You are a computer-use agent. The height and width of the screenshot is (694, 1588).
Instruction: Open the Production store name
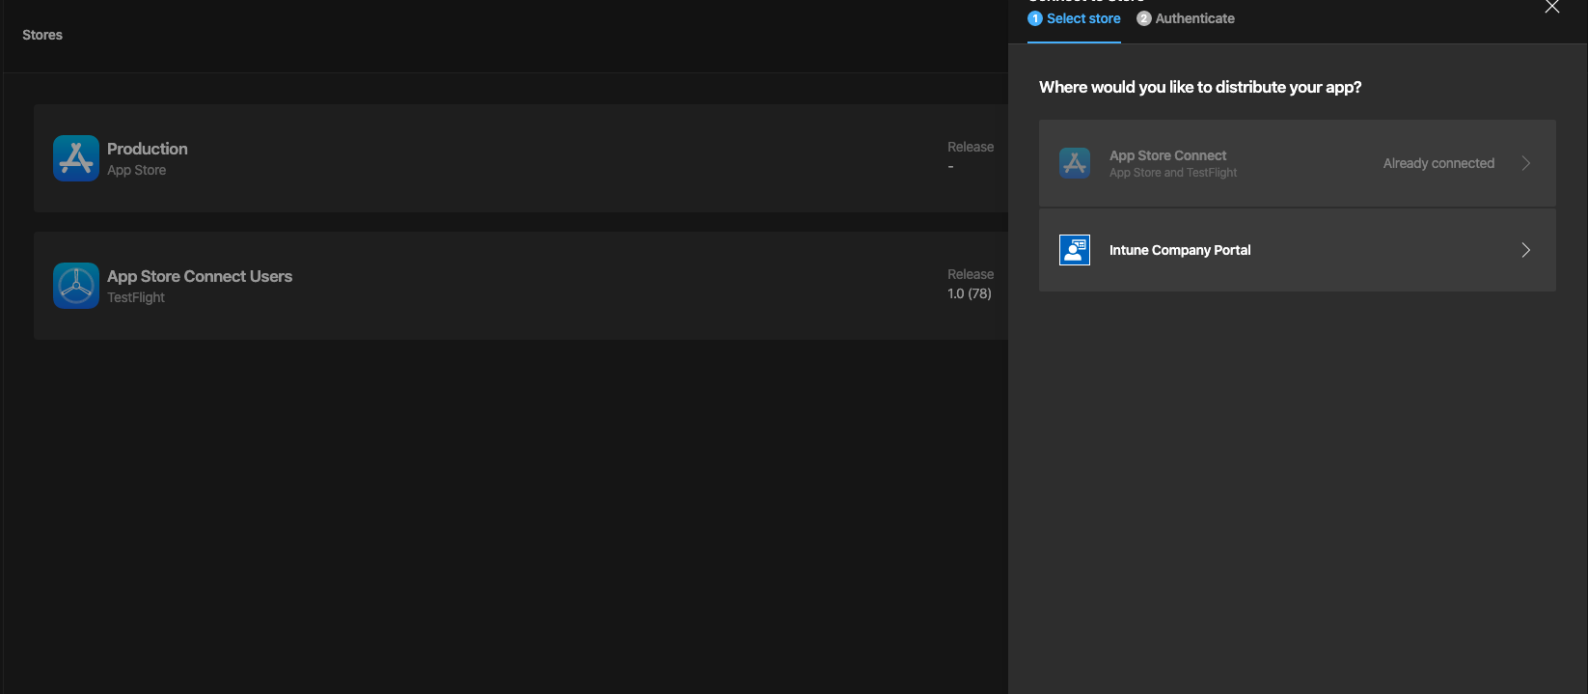tap(148, 149)
